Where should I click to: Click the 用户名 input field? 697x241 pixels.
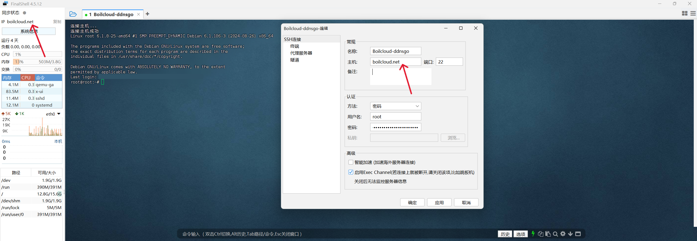tap(395, 116)
